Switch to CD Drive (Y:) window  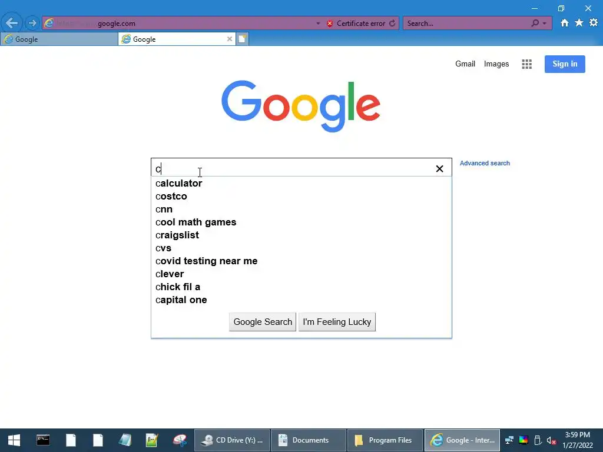[232, 440]
